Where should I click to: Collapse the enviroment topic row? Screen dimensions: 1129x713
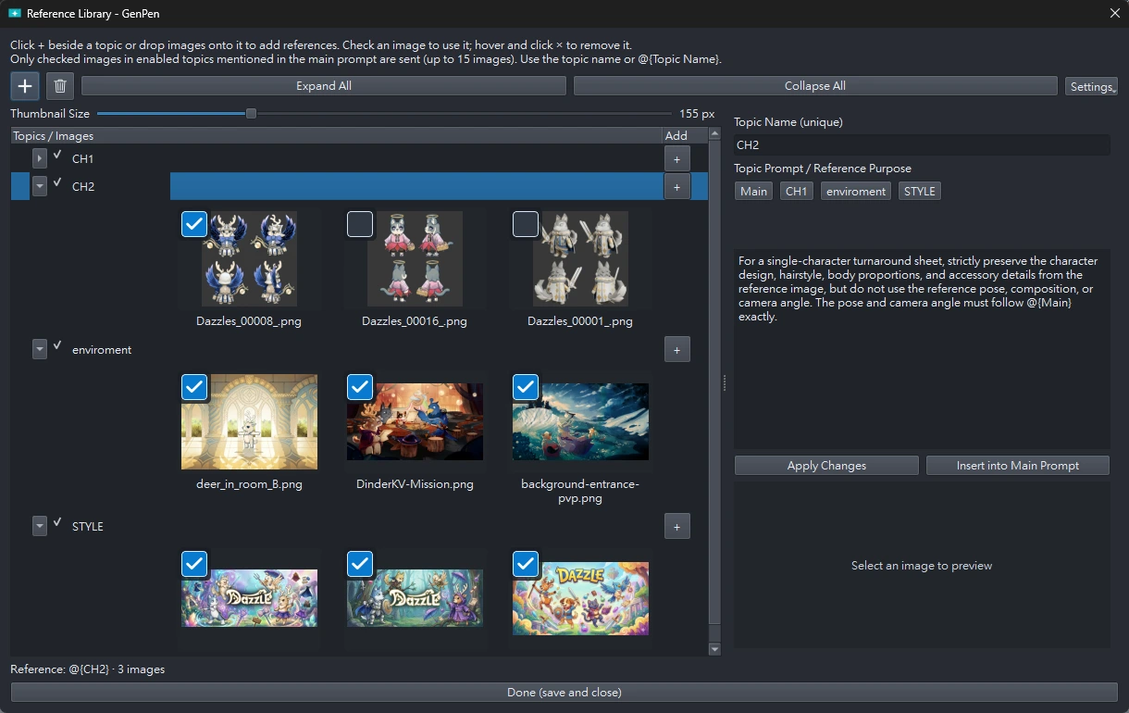(x=40, y=349)
